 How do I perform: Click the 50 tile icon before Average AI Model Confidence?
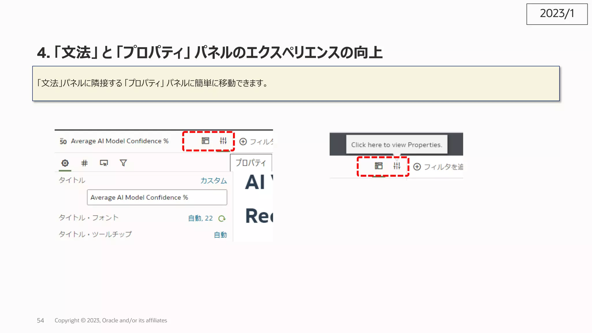point(63,141)
